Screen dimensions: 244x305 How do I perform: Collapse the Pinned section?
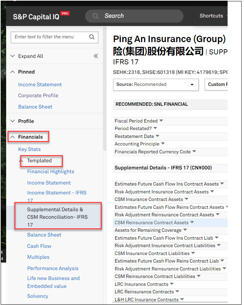13,72
